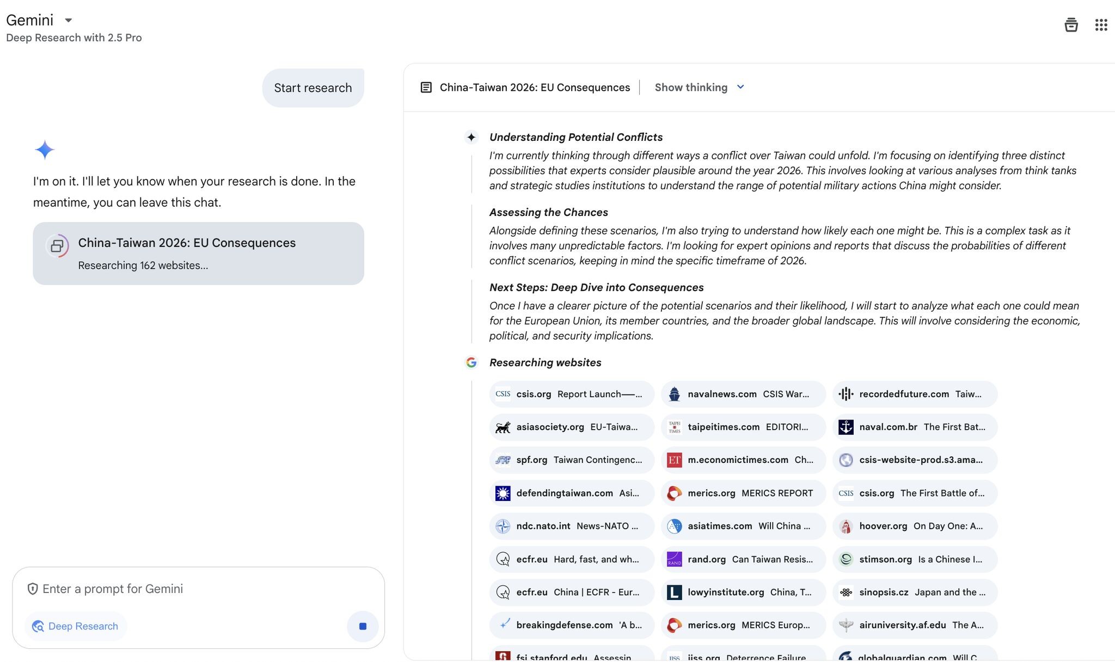Click the Start research message bubble
The height and width of the screenshot is (662, 1115).
pyautogui.click(x=313, y=88)
